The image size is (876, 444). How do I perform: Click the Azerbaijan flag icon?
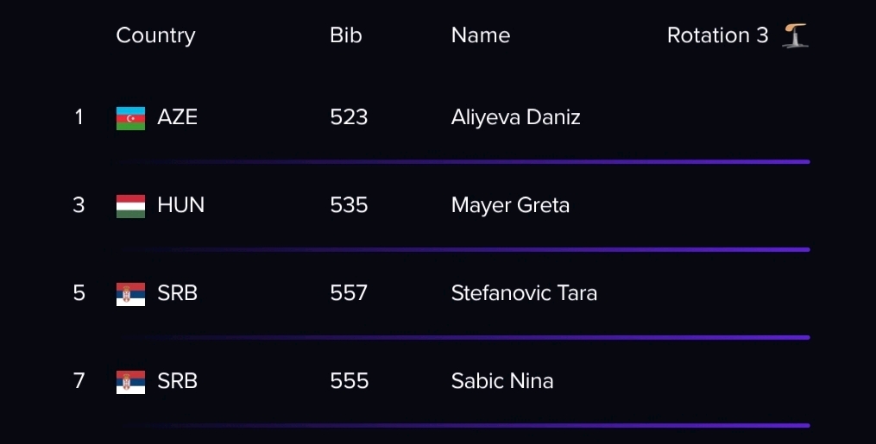pyautogui.click(x=130, y=118)
